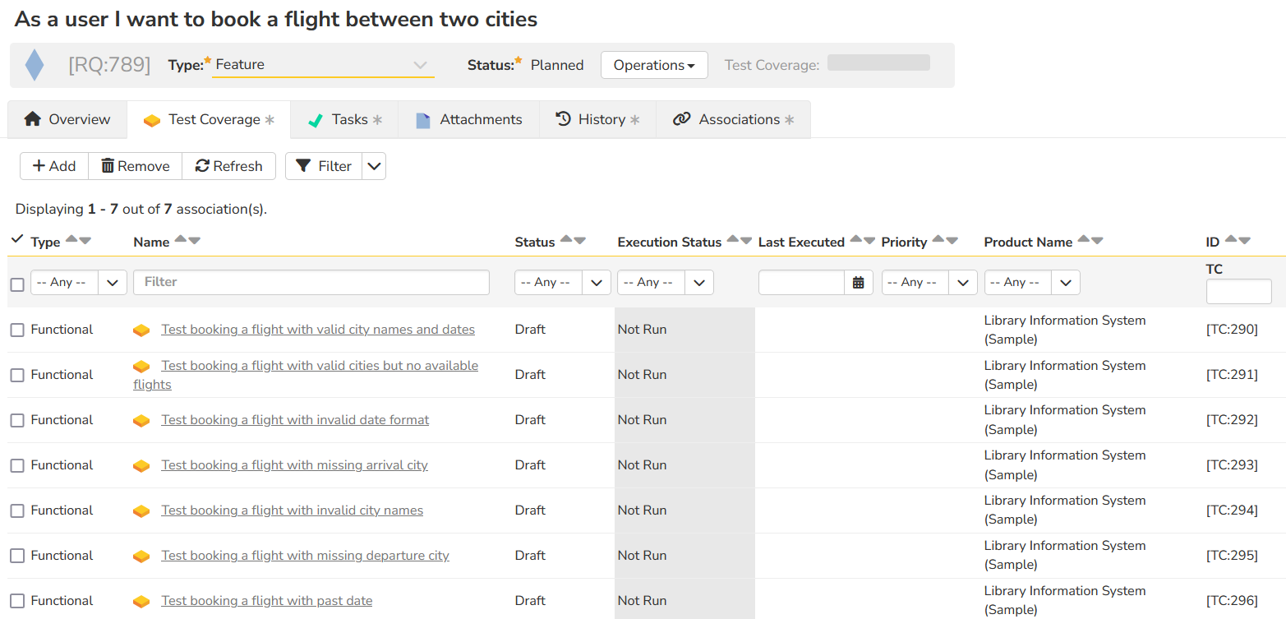Click sort descending arrow for Status column

click(x=580, y=240)
